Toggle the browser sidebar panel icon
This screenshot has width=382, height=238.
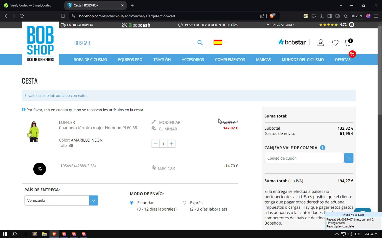point(330,16)
